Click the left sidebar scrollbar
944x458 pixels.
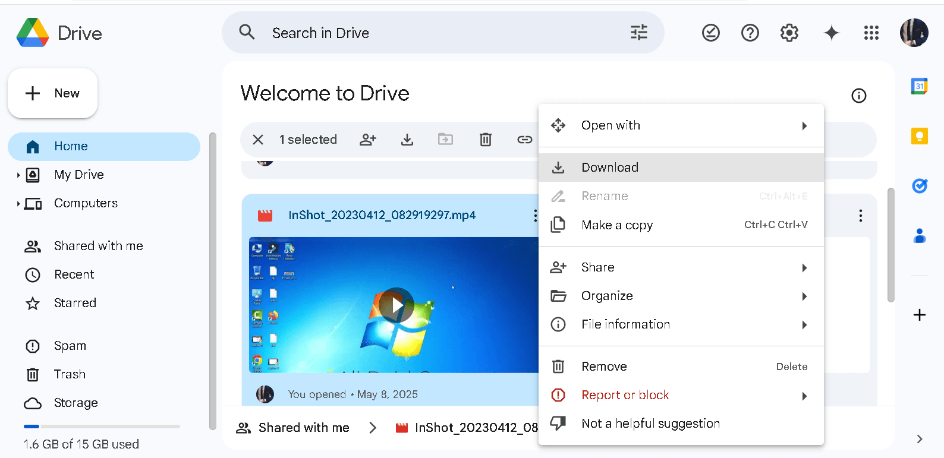213,281
